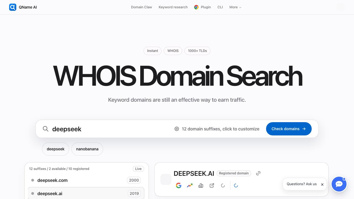Focus the deepseek search input field
Image resolution: width=354 pixels, height=199 pixels.
(x=111, y=129)
